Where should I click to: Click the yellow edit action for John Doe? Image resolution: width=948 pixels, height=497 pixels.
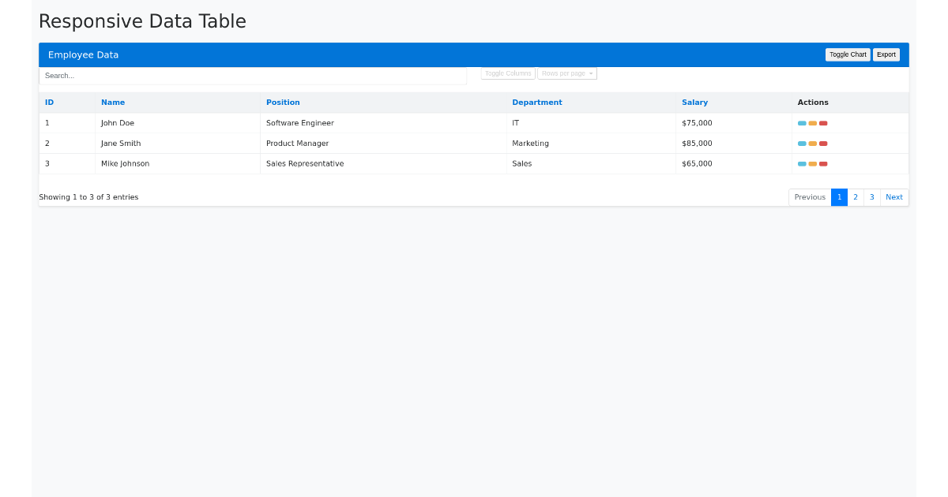pyautogui.click(x=812, y=123)
